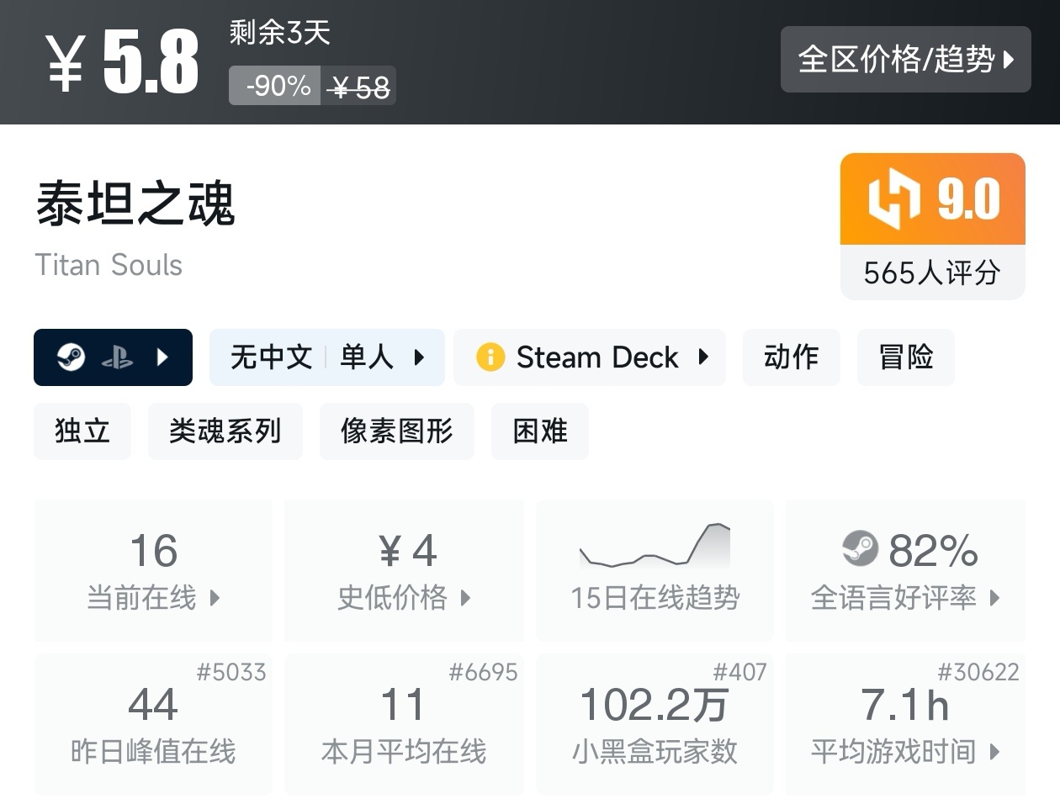View 当前在线 current players details
This screenshot has height=804, width=1060.
click(x=153, y=571)
